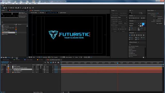
Task: Select the Eraser tool
Action: click(28, 8)
